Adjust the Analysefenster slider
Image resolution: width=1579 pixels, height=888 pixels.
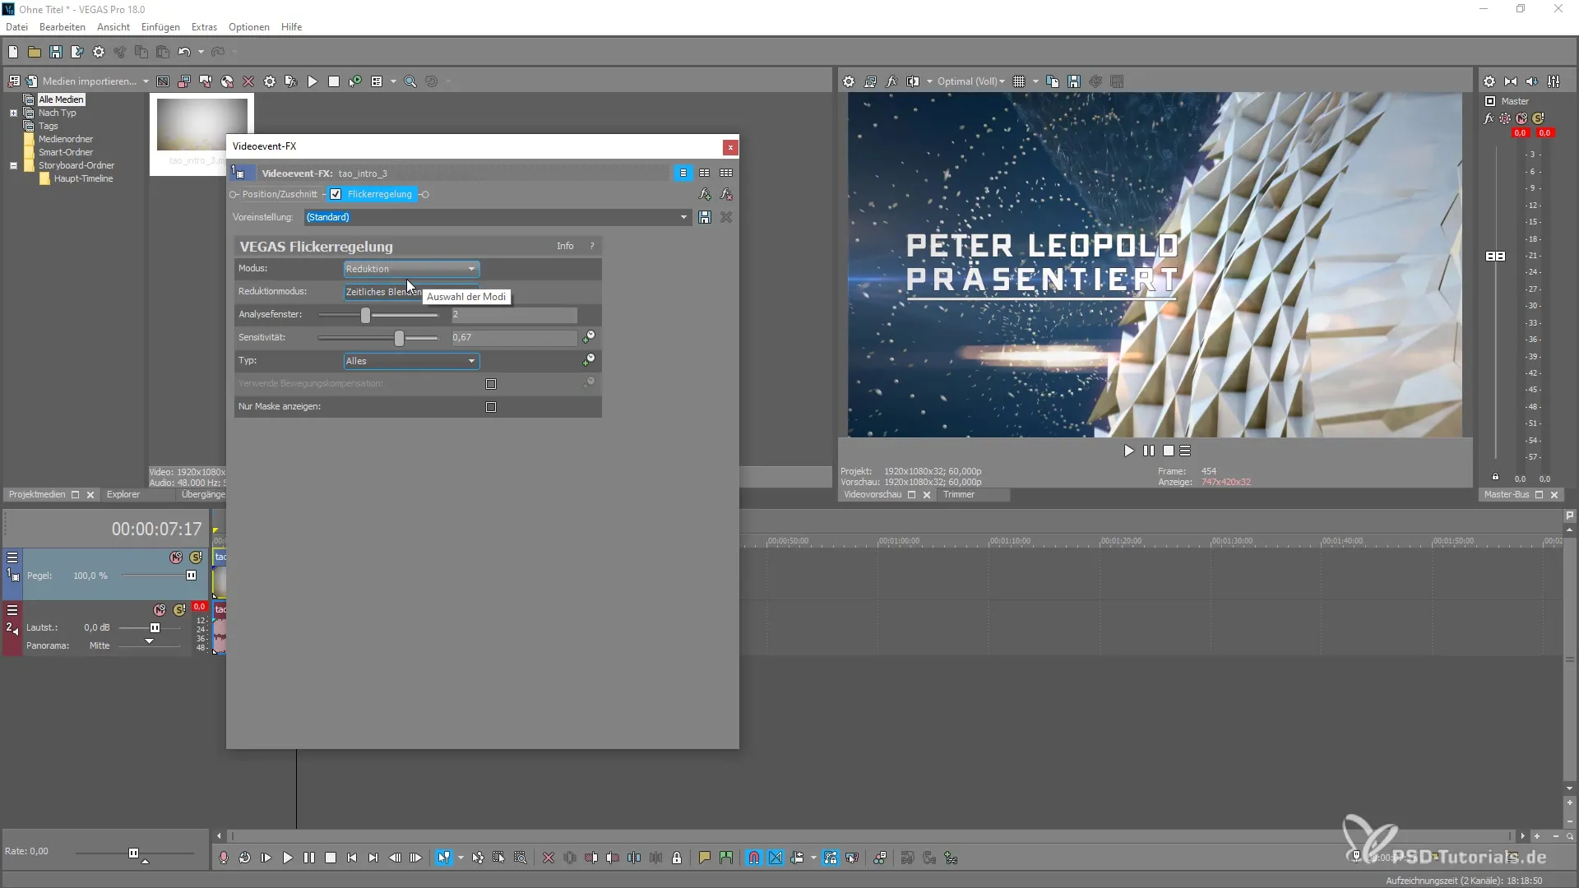[x=366, y=315]
